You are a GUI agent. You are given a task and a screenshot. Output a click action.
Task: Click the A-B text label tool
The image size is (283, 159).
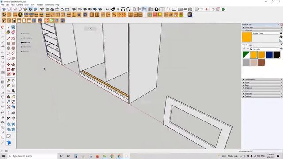(108, 9)
